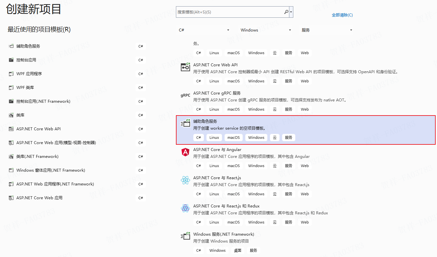The image size is (437, 257).
Task: Open the C# language dropdown
Action: (x=204, y=30)
